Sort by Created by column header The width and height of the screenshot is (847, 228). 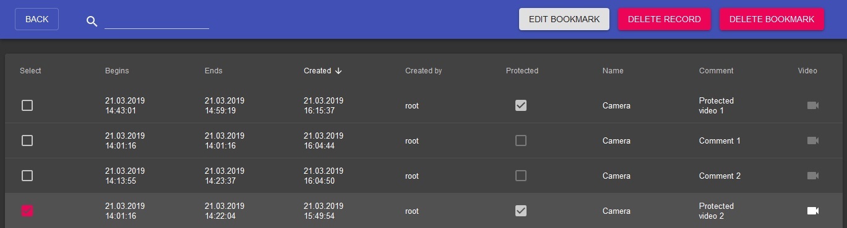[423, 71]
